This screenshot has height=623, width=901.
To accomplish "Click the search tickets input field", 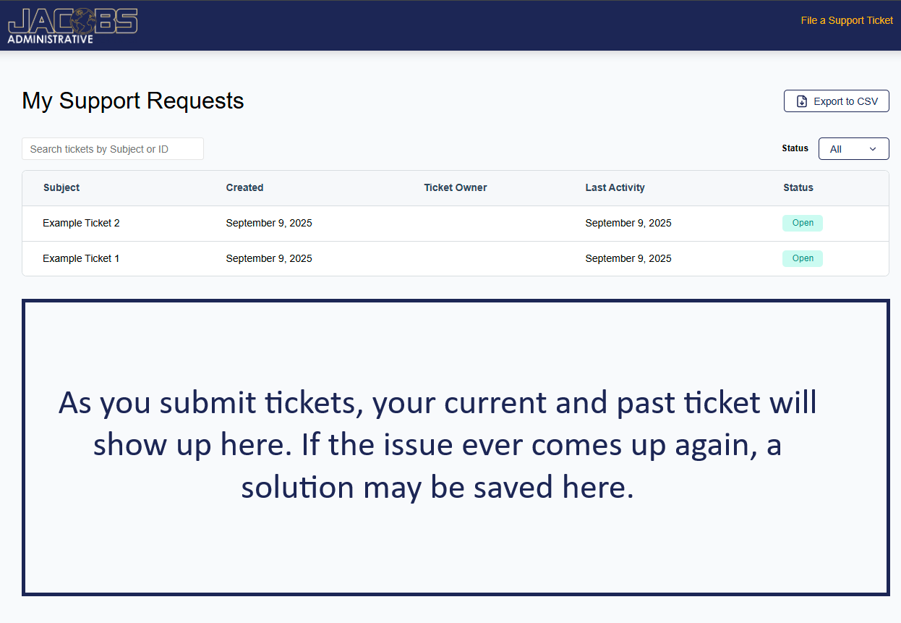I will pyautogui.click(x=112, y=148).
